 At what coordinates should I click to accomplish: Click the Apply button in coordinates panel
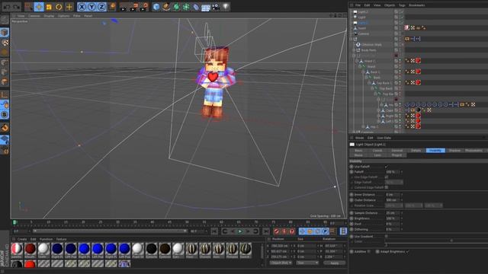coord(334,263)
